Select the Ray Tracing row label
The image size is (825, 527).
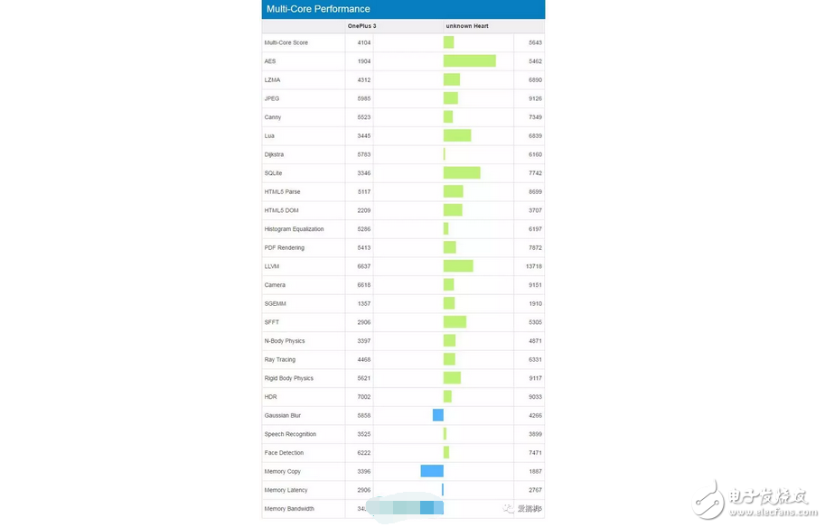pyautogui.click(x=280, y=359)
